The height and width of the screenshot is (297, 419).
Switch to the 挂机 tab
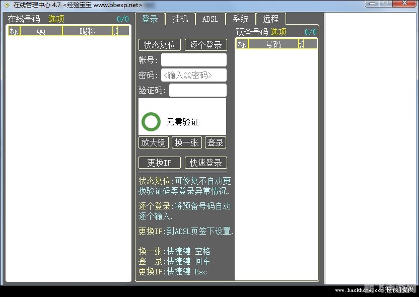180,19
